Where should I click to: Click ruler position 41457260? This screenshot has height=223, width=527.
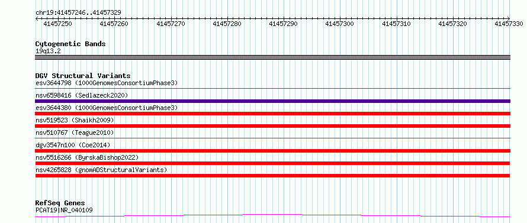(x=114, y=24)
